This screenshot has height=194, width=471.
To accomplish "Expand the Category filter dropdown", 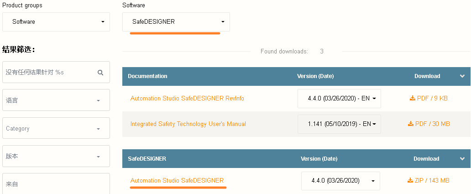I will [56, 128].
